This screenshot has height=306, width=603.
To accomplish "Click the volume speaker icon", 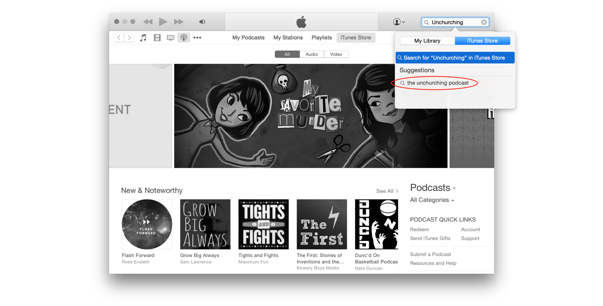I will click(202, 22).
